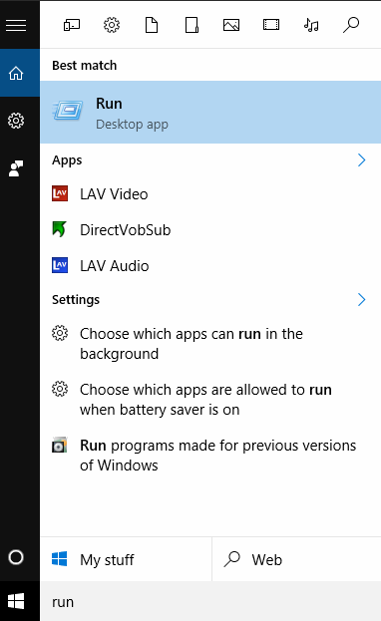Click the Web search button
Screen dimensions: 381x621
(x=296, y=559)
